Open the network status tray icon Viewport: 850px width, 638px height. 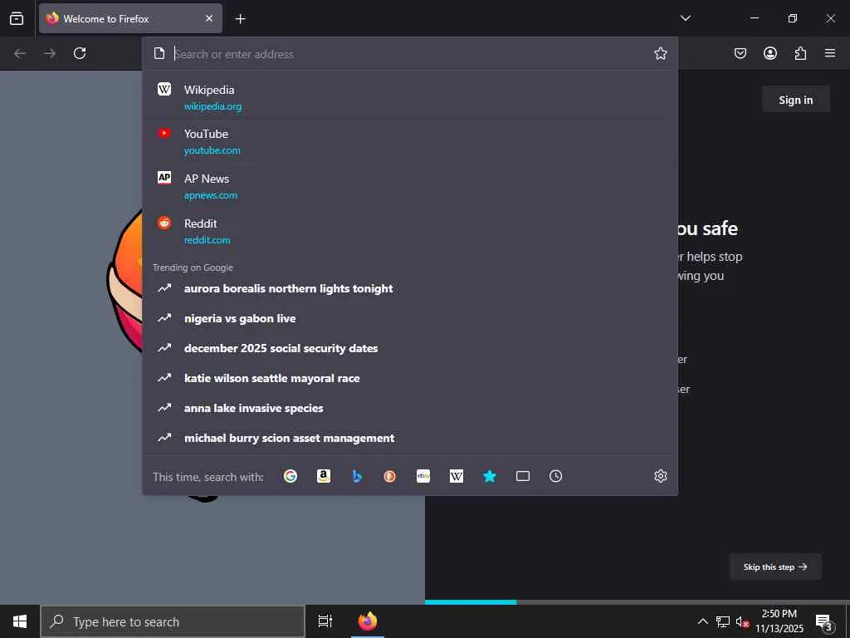(723, 621)
